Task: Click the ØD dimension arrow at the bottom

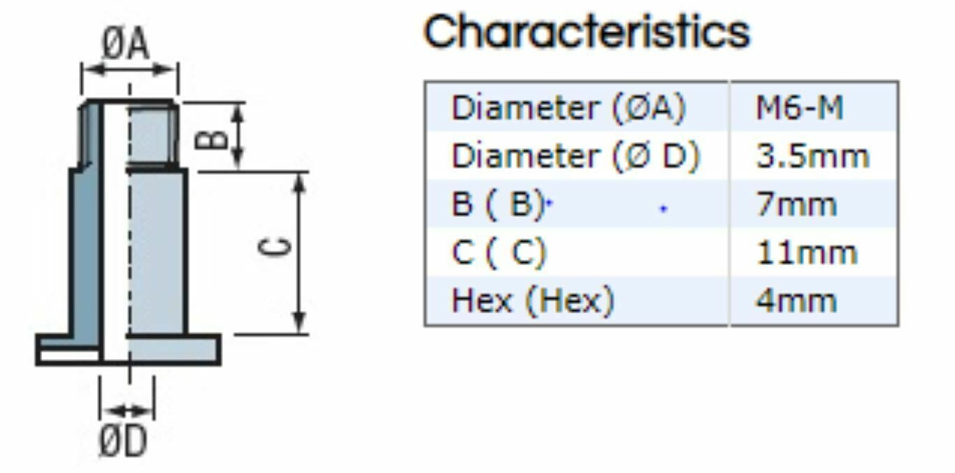Action: point(128,410)
